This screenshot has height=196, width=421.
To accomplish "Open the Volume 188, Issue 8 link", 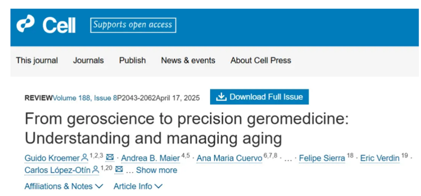I will click(85, 97).
